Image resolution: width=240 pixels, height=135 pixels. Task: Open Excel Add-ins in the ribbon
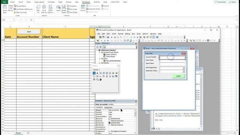(x=44, y=9)
